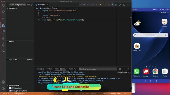Trigger Flutter hot reload lightning bolt
Viewport: 170px width, 95px height.
click(100, 5)
